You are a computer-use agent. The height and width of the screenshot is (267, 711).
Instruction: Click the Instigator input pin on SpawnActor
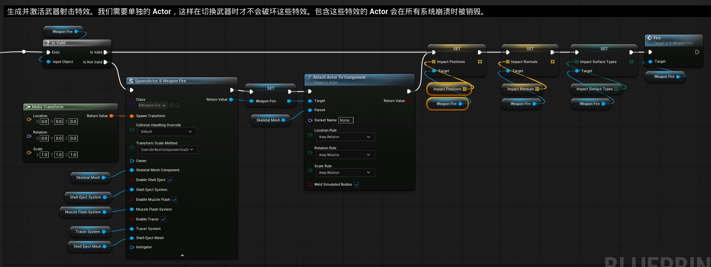pos(132,247)
